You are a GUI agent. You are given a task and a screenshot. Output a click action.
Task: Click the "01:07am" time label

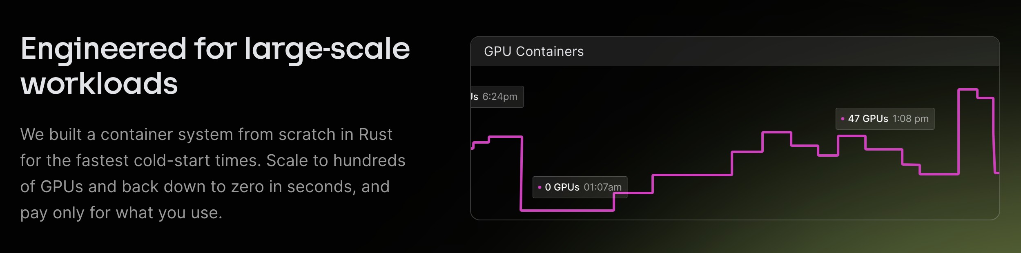pyautogui.click(x=602, y=187)
